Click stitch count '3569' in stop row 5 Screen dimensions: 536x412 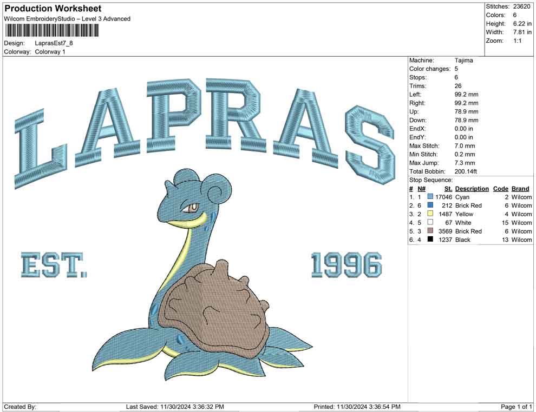446,231
